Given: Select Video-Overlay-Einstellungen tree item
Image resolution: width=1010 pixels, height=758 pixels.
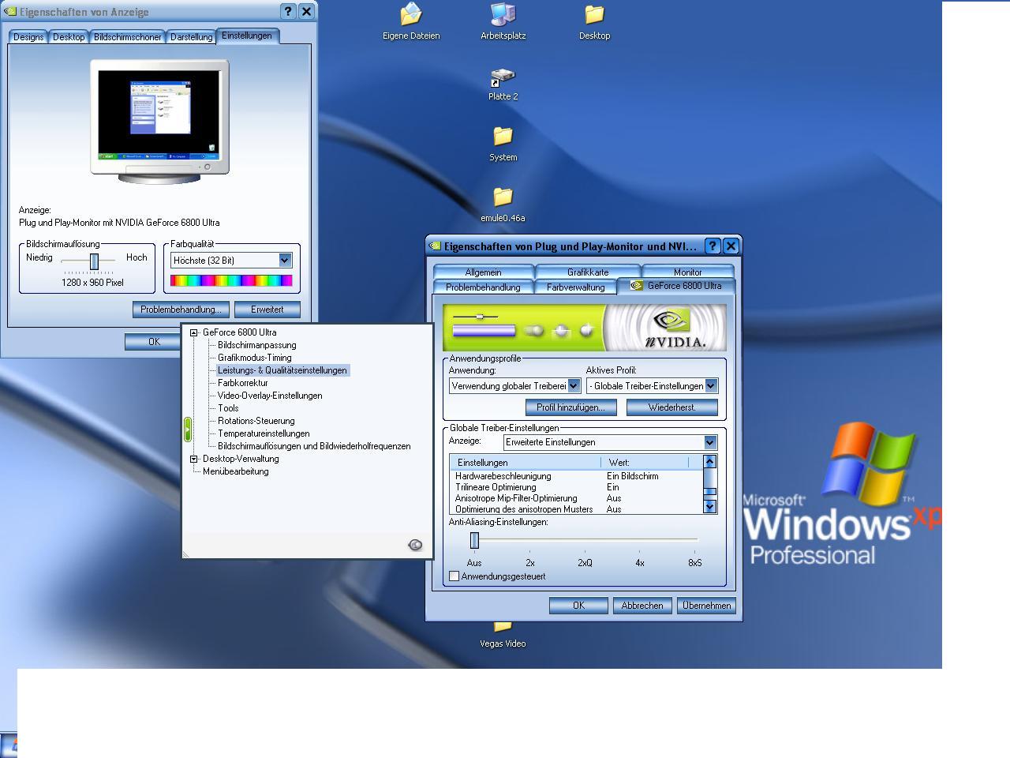Looking at the screenshot, I should click(270, 396).
